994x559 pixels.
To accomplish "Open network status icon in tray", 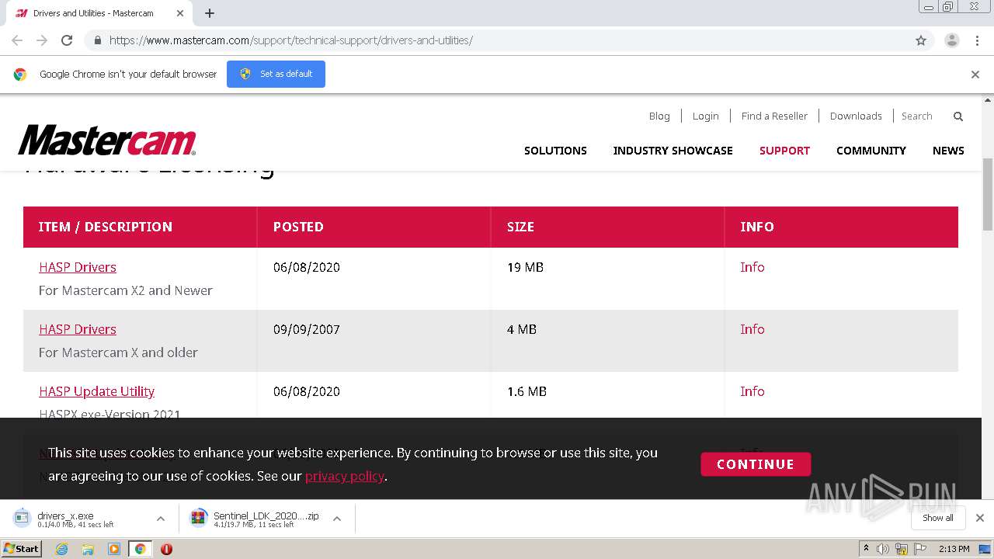I will point(902,549).
